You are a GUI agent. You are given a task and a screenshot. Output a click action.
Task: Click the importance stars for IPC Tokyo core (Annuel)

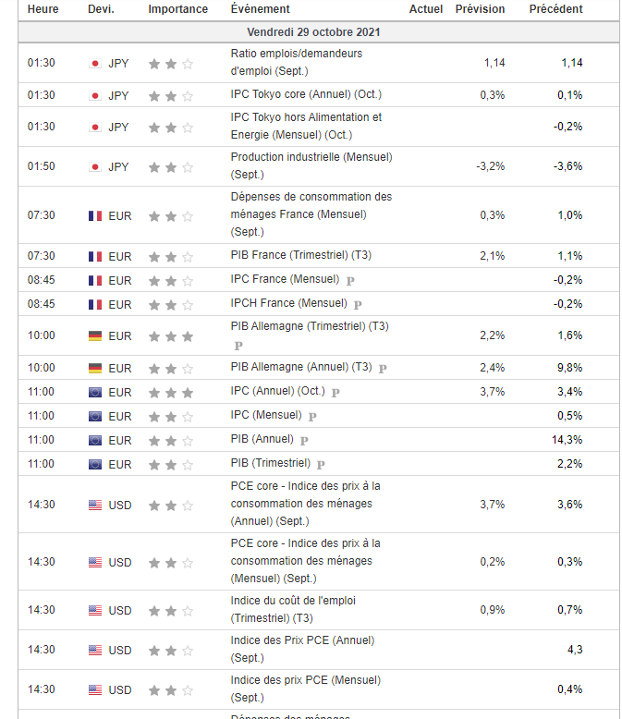click(171, 95)
